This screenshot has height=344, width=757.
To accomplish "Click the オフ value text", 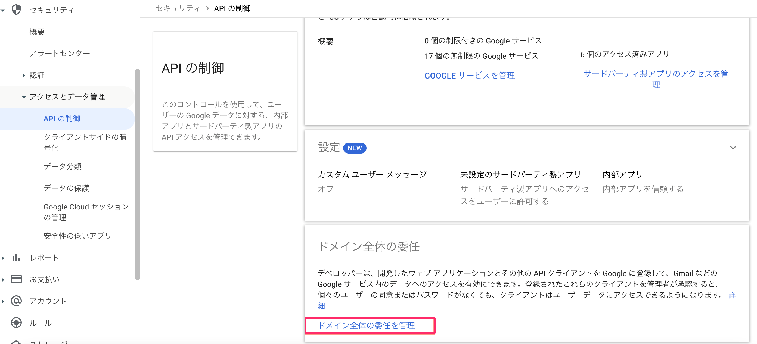I will pos(325,189).
